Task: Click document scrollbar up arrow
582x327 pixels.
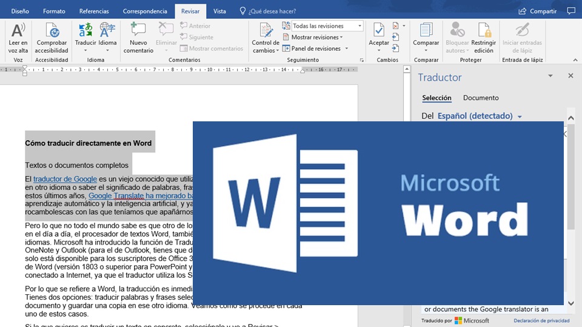Action: point(407,69)
